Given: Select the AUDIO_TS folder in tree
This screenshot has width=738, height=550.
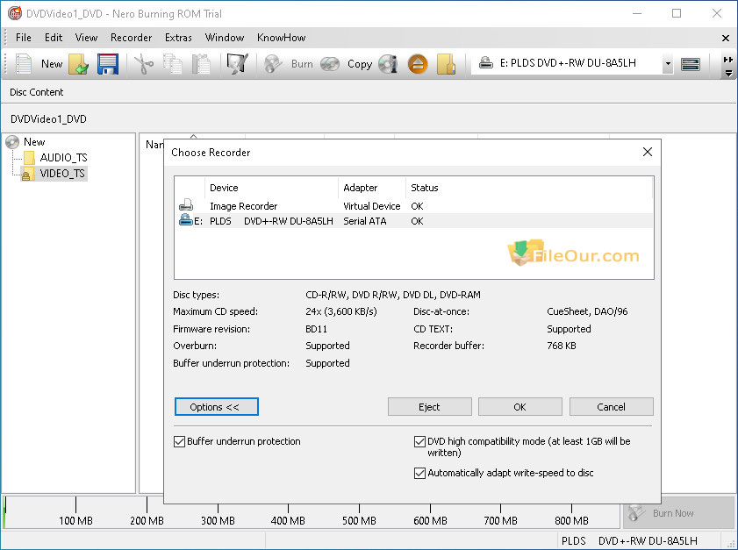Looking at the screenshot, I should click(x=63, y=158).
